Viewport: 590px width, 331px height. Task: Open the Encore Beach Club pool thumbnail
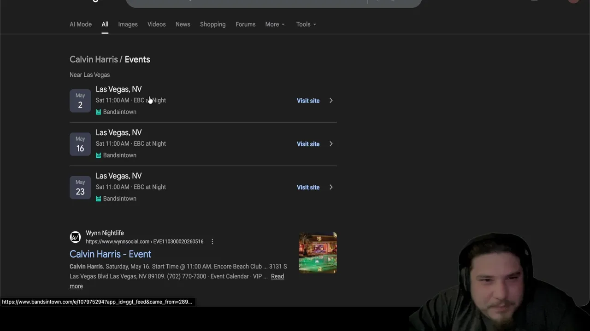point(318,253)
